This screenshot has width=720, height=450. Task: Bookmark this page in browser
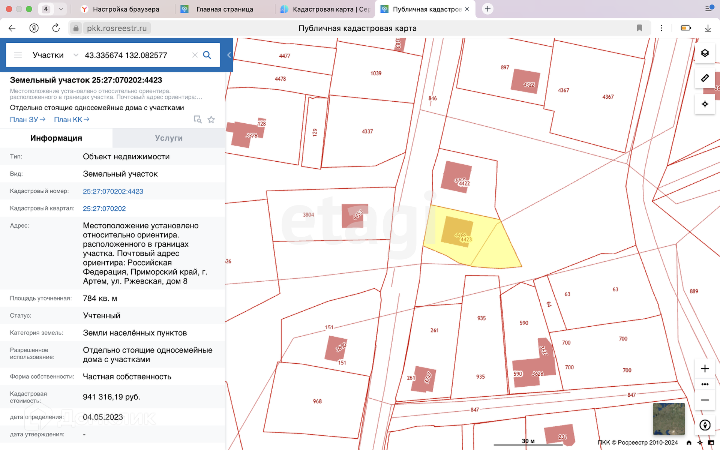[x=639, y=28]
